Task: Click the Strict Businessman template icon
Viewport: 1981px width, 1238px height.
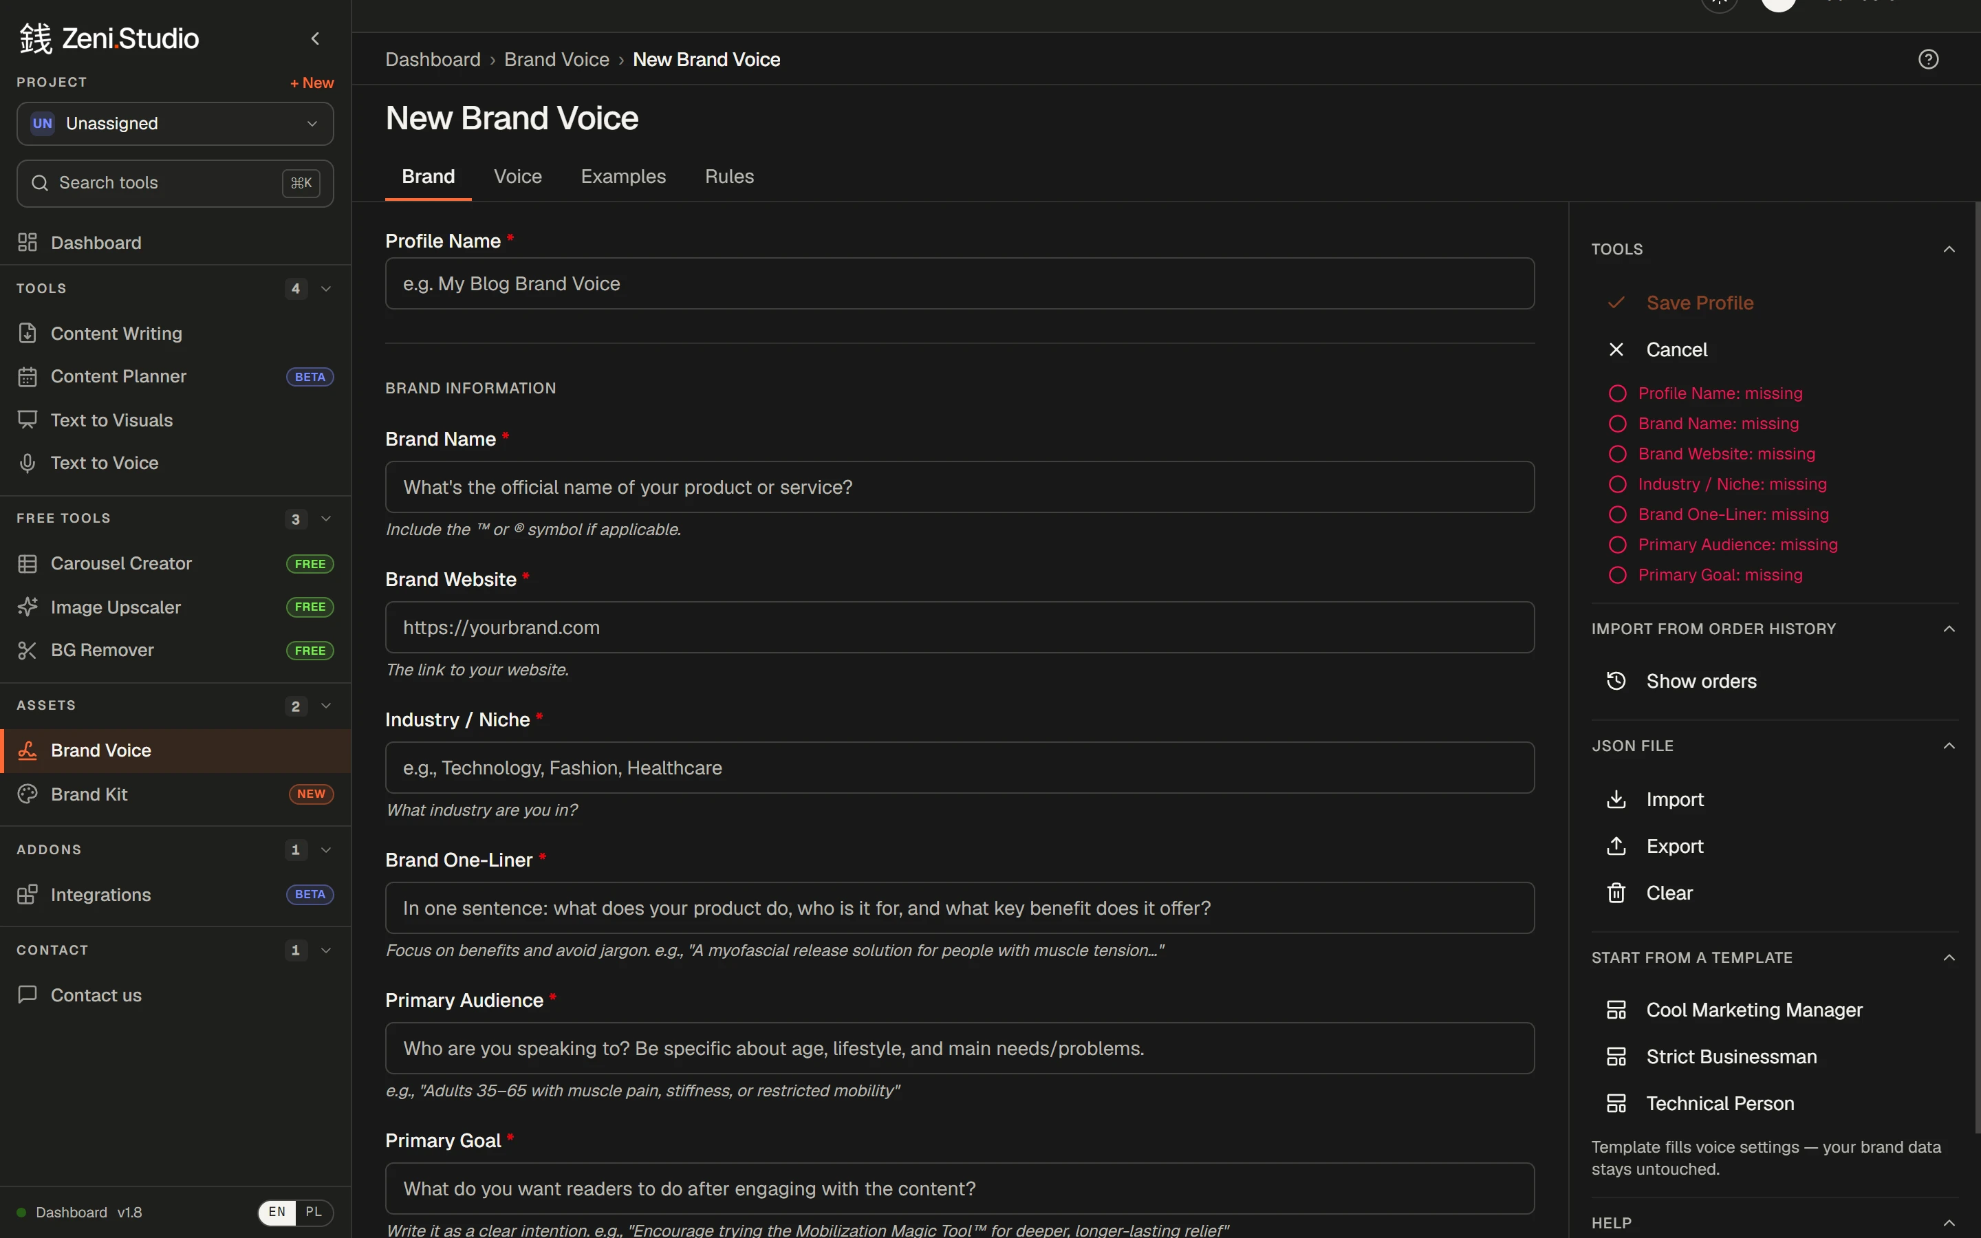Action: tap(1616, 1056)
